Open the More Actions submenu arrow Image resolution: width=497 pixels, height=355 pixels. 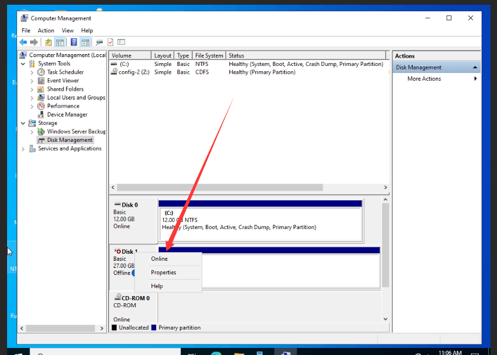[x=475, y=78]
